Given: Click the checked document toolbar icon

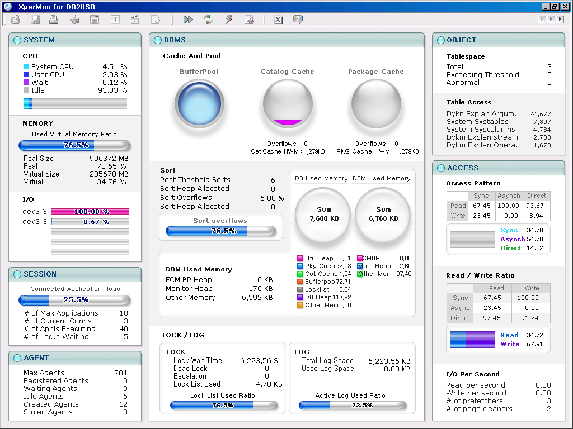Looking at the screenshot, I should click(x=156, y=20).
